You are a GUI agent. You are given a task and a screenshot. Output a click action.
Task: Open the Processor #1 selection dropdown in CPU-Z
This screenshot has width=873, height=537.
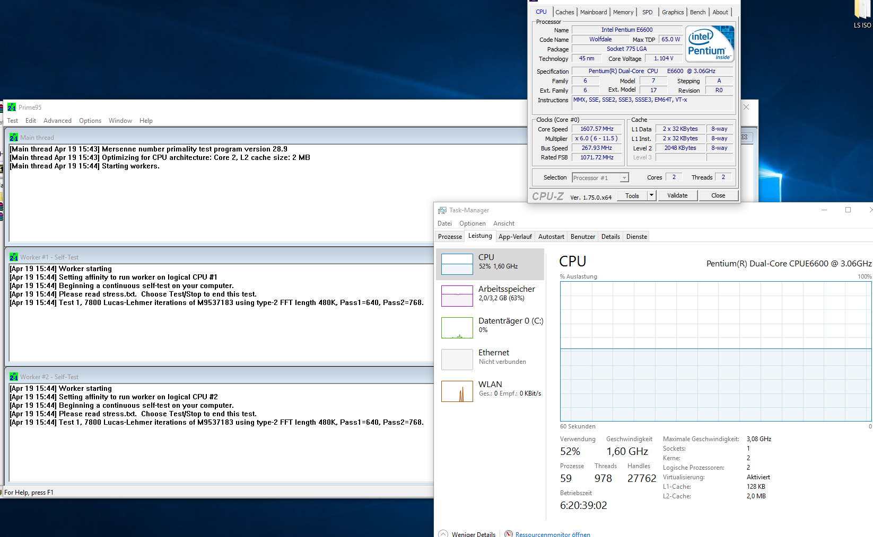click(x=600, y=178)
